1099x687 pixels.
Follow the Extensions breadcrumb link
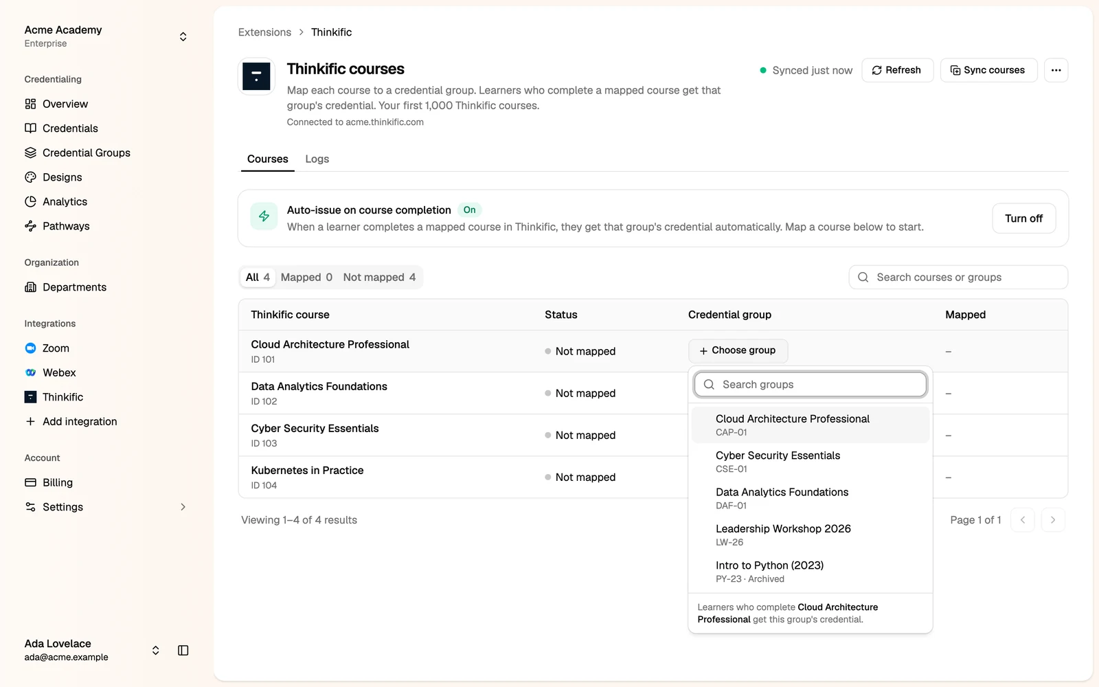tap(264, 32)
